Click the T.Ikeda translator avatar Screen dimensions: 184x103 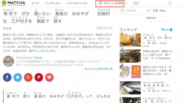[x=9, y=61]
